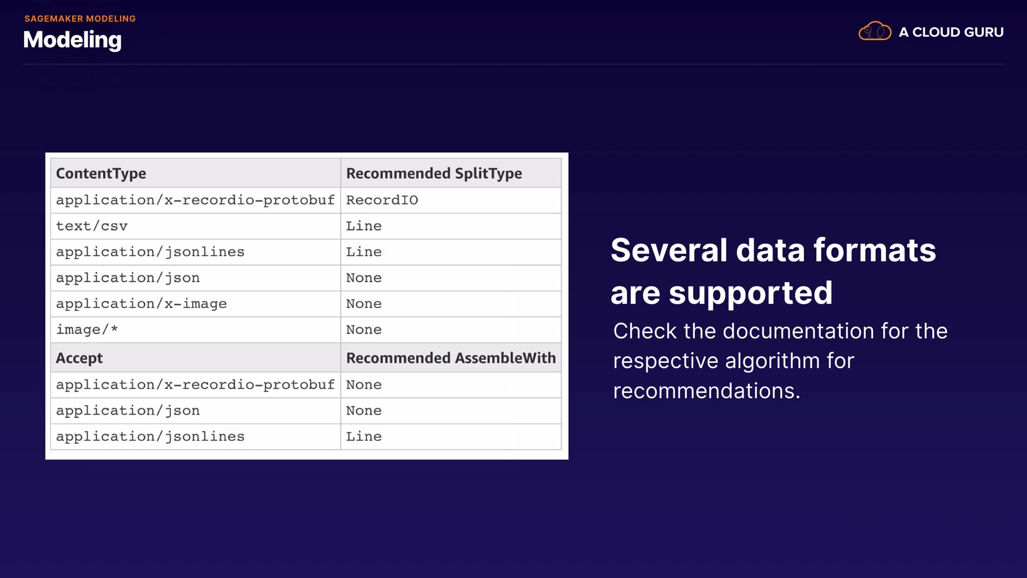The width and height of the screenshot is (1027, 578).
Task: Click the application/x-image table cell
Action: point(141,304)
